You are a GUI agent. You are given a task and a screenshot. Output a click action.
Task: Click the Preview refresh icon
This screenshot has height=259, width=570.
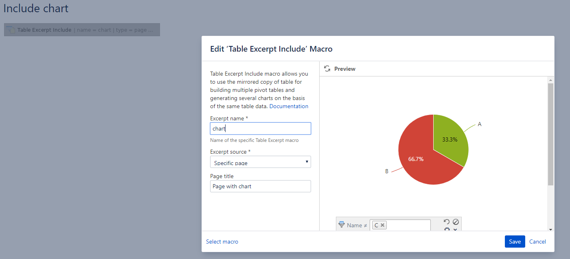pos(327,69)
